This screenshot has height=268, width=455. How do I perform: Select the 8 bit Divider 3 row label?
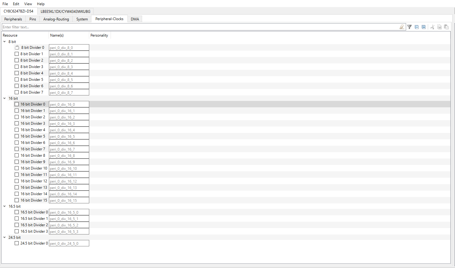(x=32, y=66)
